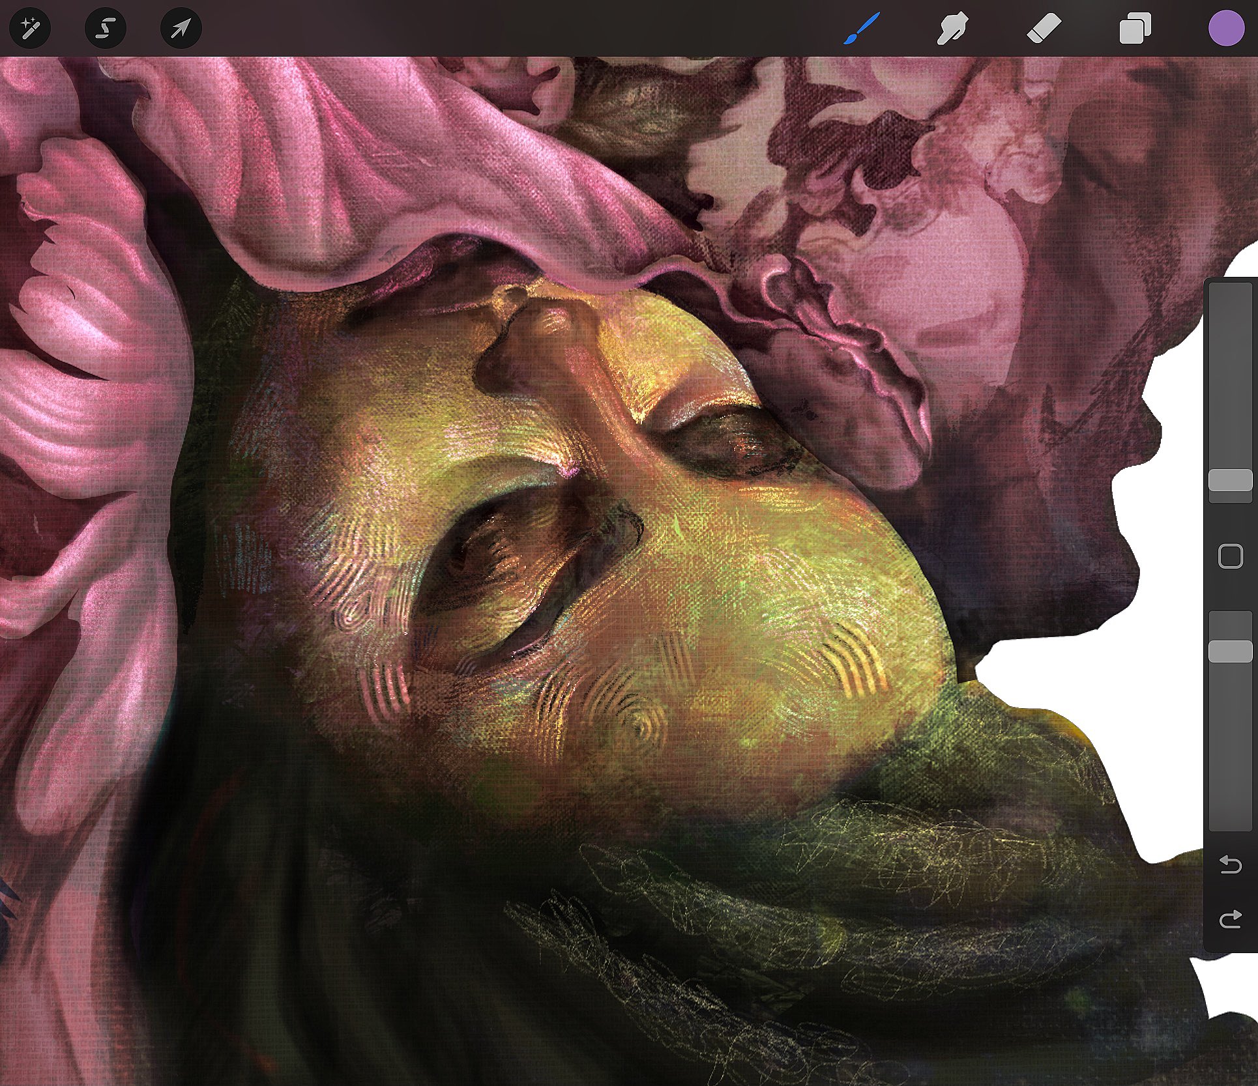
Task: Open the purple active color swatch
Action: (x=1226, y=29)
